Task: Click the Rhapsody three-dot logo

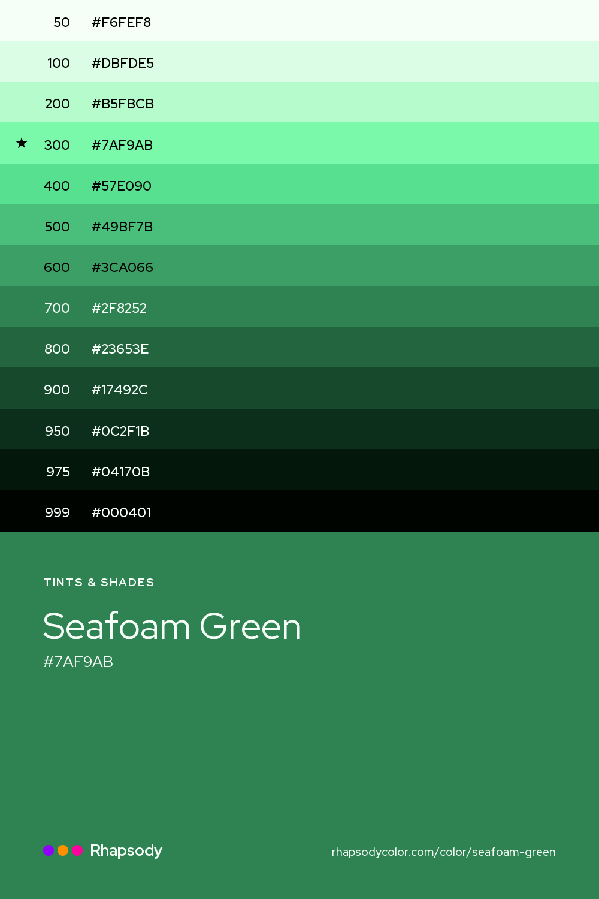Action: point(63,850)
